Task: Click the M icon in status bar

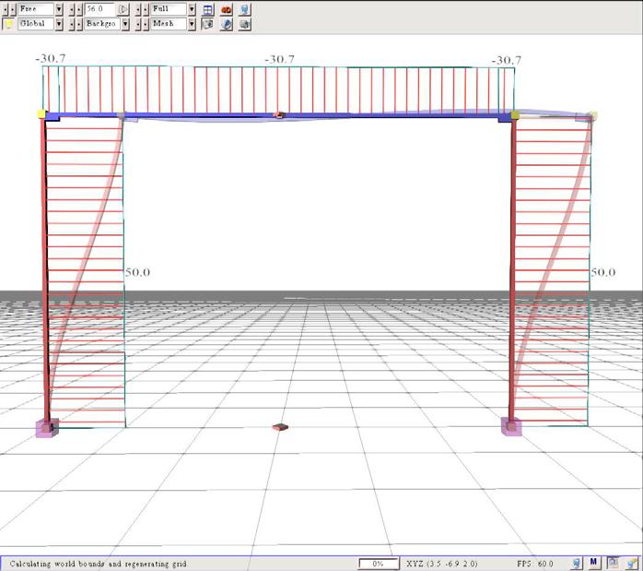Action: click(x=593, y=563)
